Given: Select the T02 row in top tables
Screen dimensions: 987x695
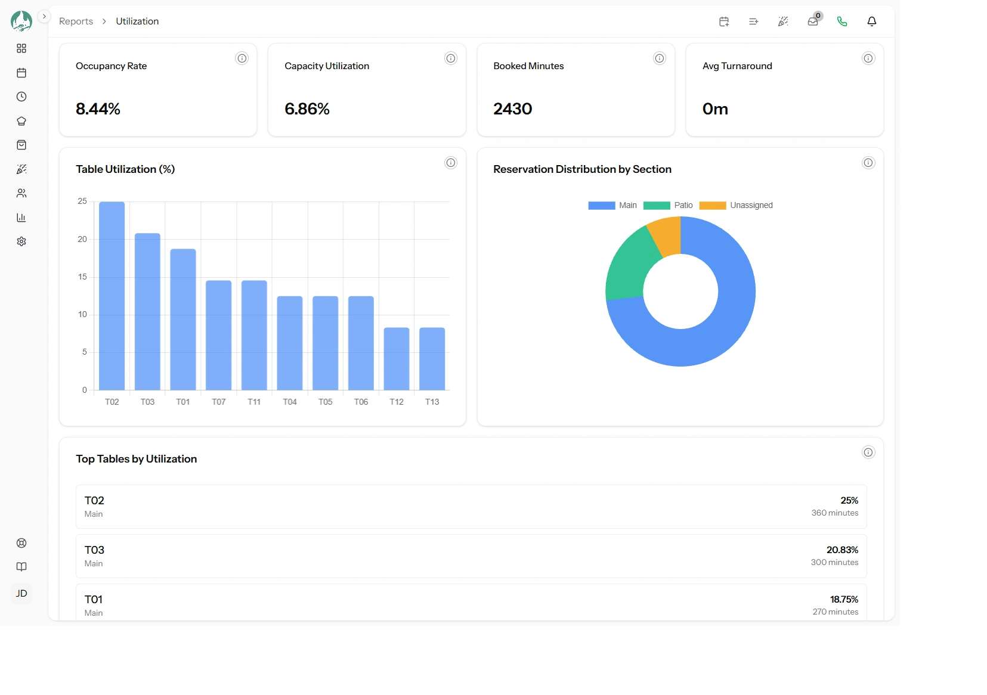Looking at the screenshot, I should click(471, 507).
